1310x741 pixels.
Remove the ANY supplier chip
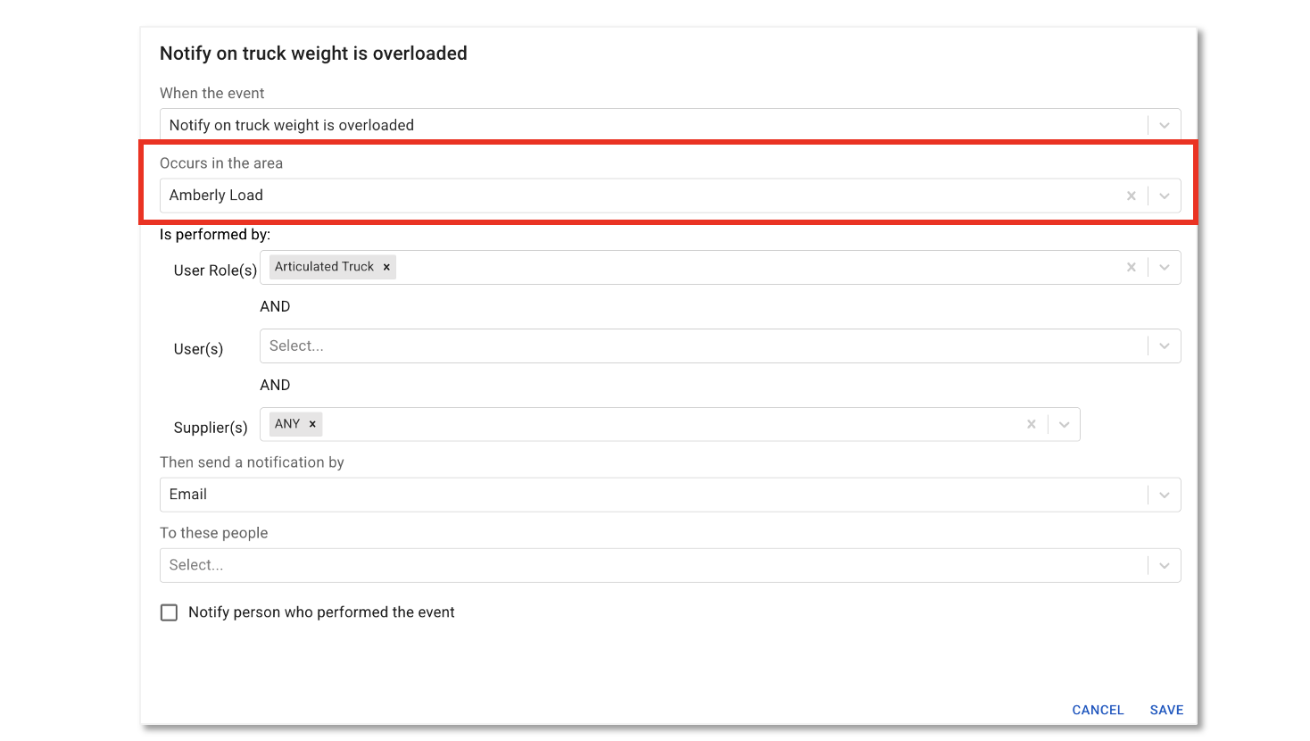tap(311, 424)
